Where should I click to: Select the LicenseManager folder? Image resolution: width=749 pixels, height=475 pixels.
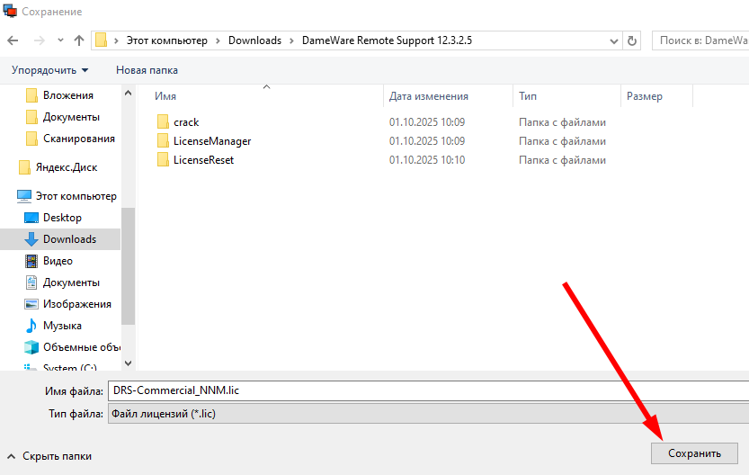[x=212, y=141]
